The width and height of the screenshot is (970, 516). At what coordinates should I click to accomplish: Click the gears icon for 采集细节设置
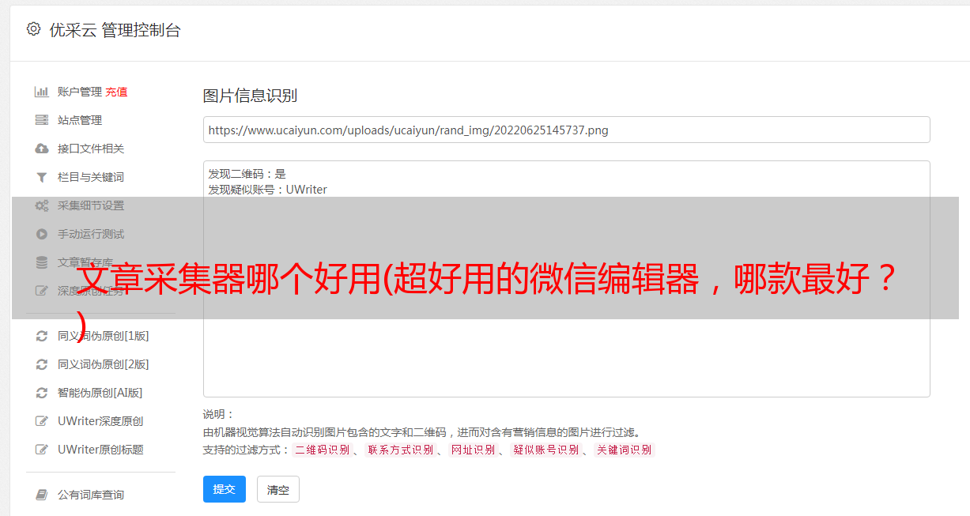[x=42, y=205]
